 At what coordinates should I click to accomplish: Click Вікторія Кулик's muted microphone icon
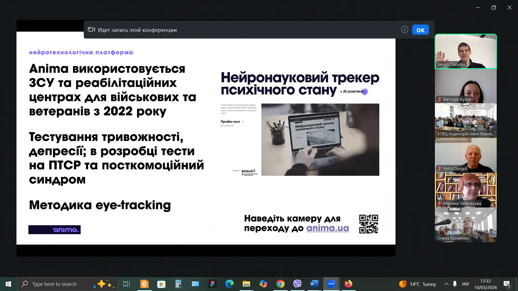point(439,99)
